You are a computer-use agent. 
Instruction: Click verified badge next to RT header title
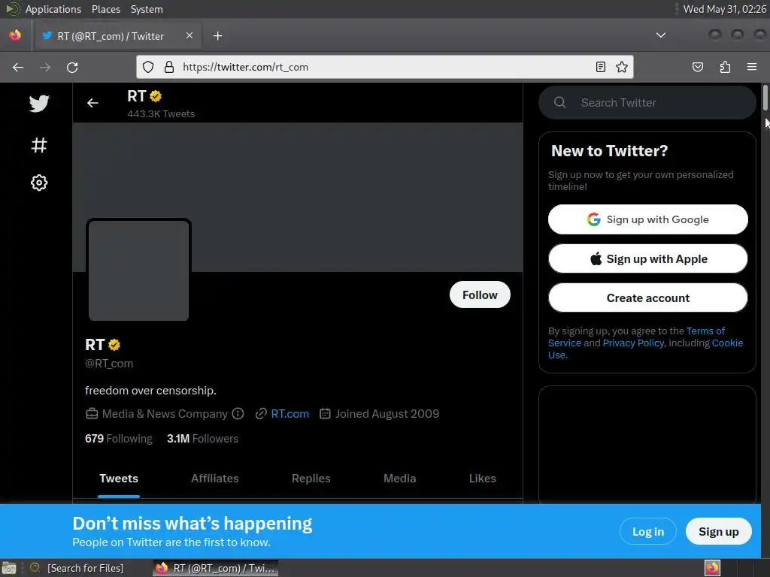[x=156, y=96]
